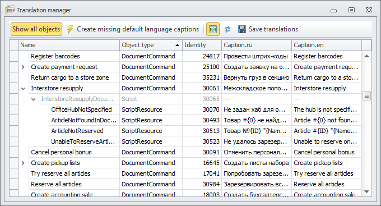The image size is (381, 206).
Task: Click Russian caption Создать листы набора
Action: pos(257,163)
